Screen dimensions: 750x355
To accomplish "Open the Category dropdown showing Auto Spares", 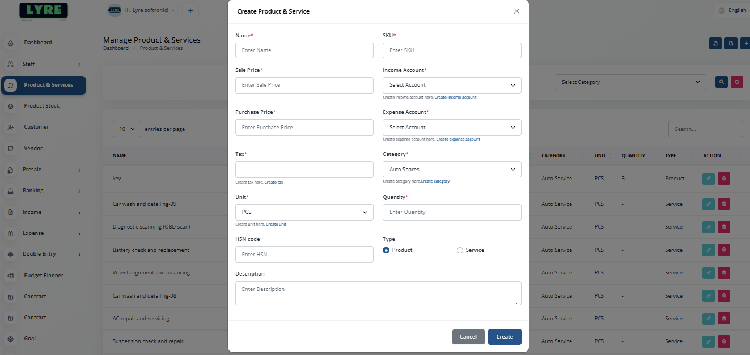I will (451, 169).
